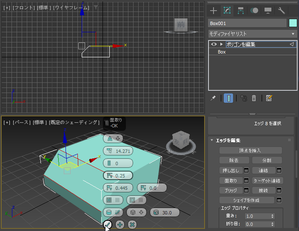Toggle the show end result button

228,98
